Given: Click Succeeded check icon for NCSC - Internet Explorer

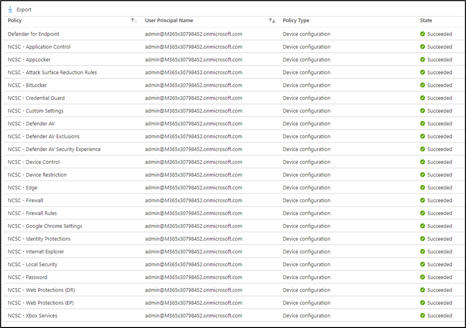Looking at the screenshot, I should tap(423, 252).
